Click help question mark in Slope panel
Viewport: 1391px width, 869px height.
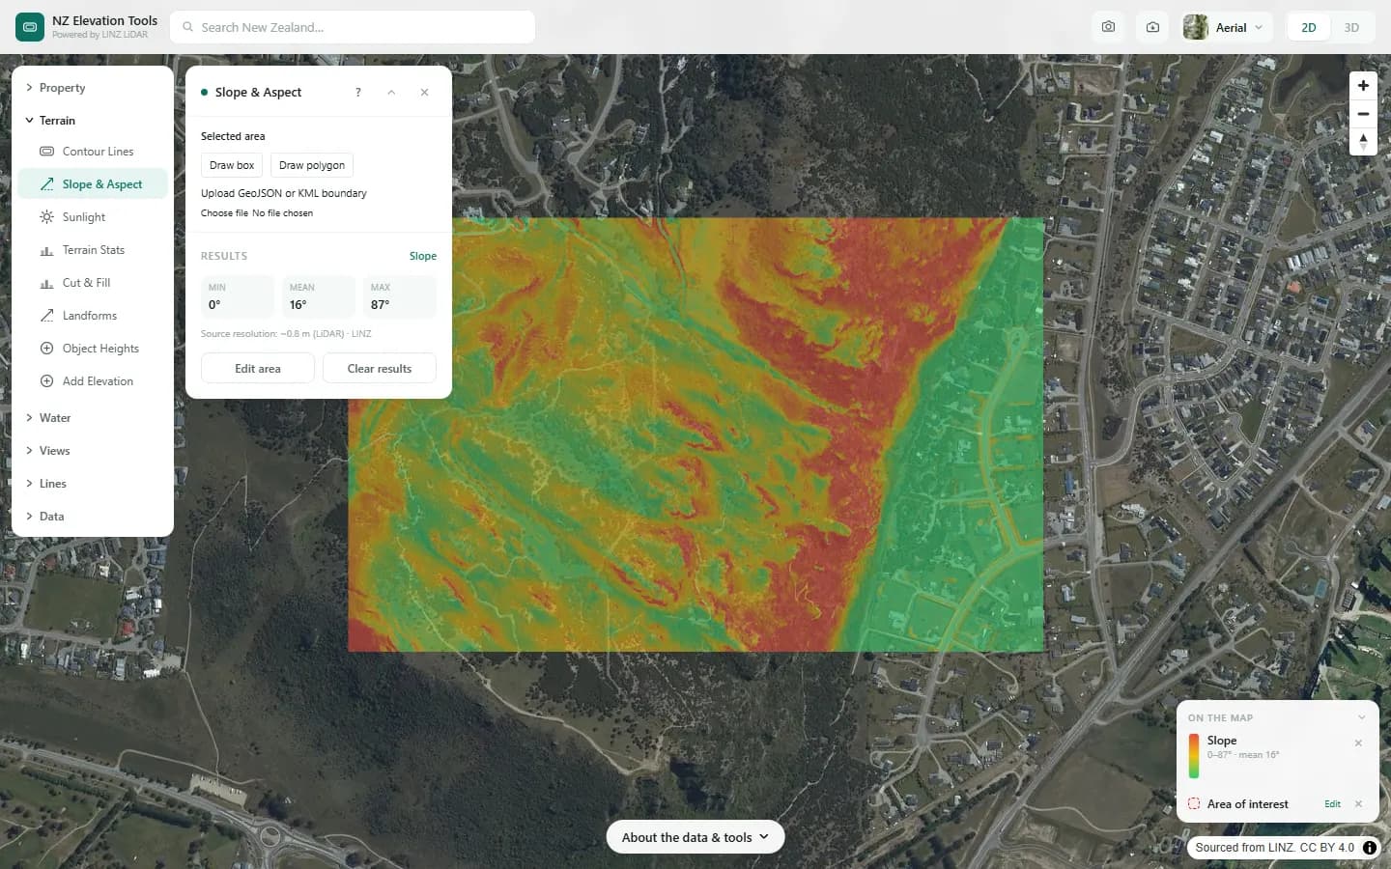358,93
